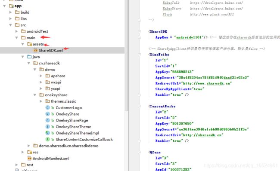Click the build folder icon
The height and width of the screenshot is (171, 280).
coord(17,12)
